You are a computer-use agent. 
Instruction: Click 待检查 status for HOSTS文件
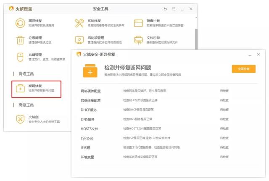coord(224,129)
